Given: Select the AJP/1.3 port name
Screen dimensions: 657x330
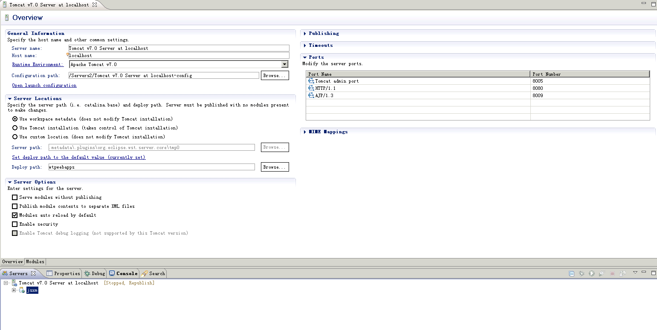Looking at the screenshot, I should tap(324, 95).
